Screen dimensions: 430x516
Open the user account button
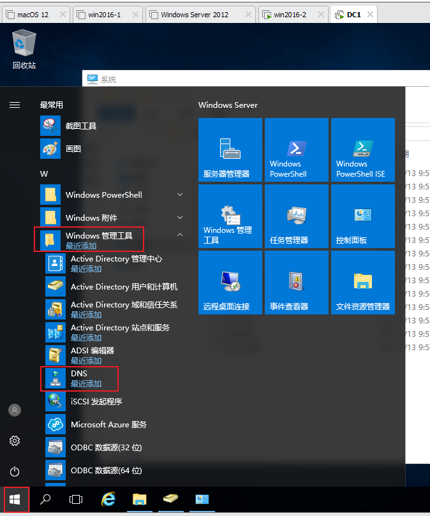[15, 410]
